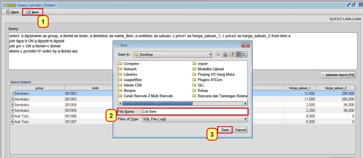Click Alat Tulis cell in row 5
363x158 pixels.
[x=39, y=116]
